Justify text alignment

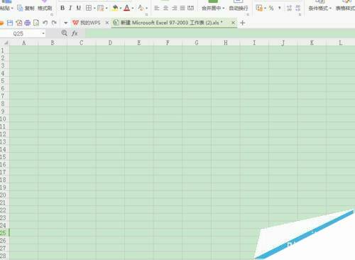182,8
